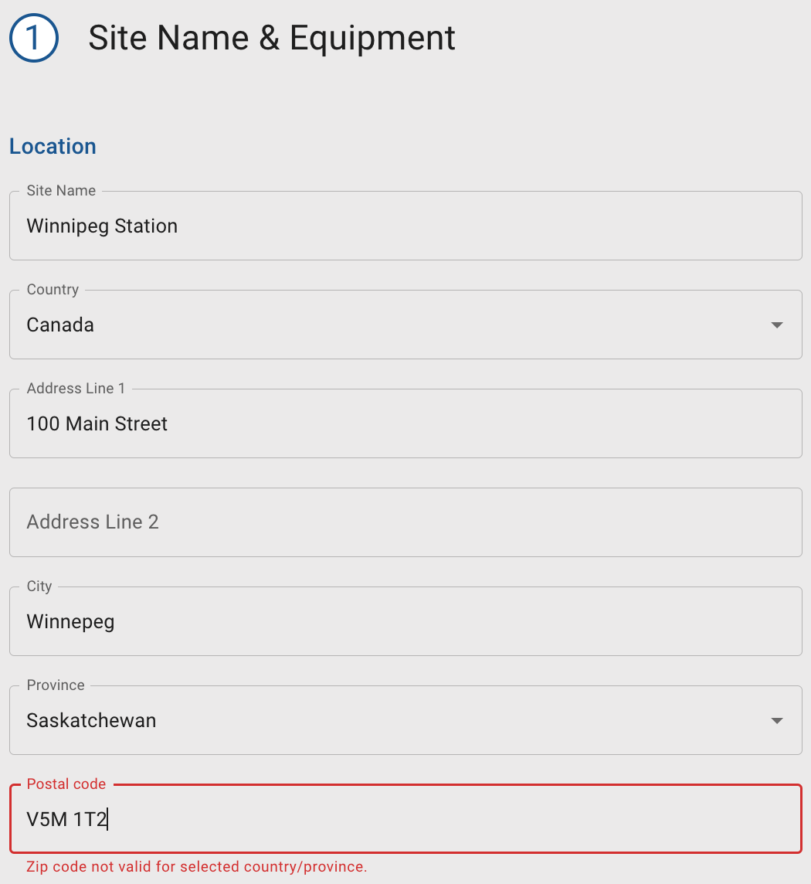Click the Address Line 1 label

coord(76,389)
